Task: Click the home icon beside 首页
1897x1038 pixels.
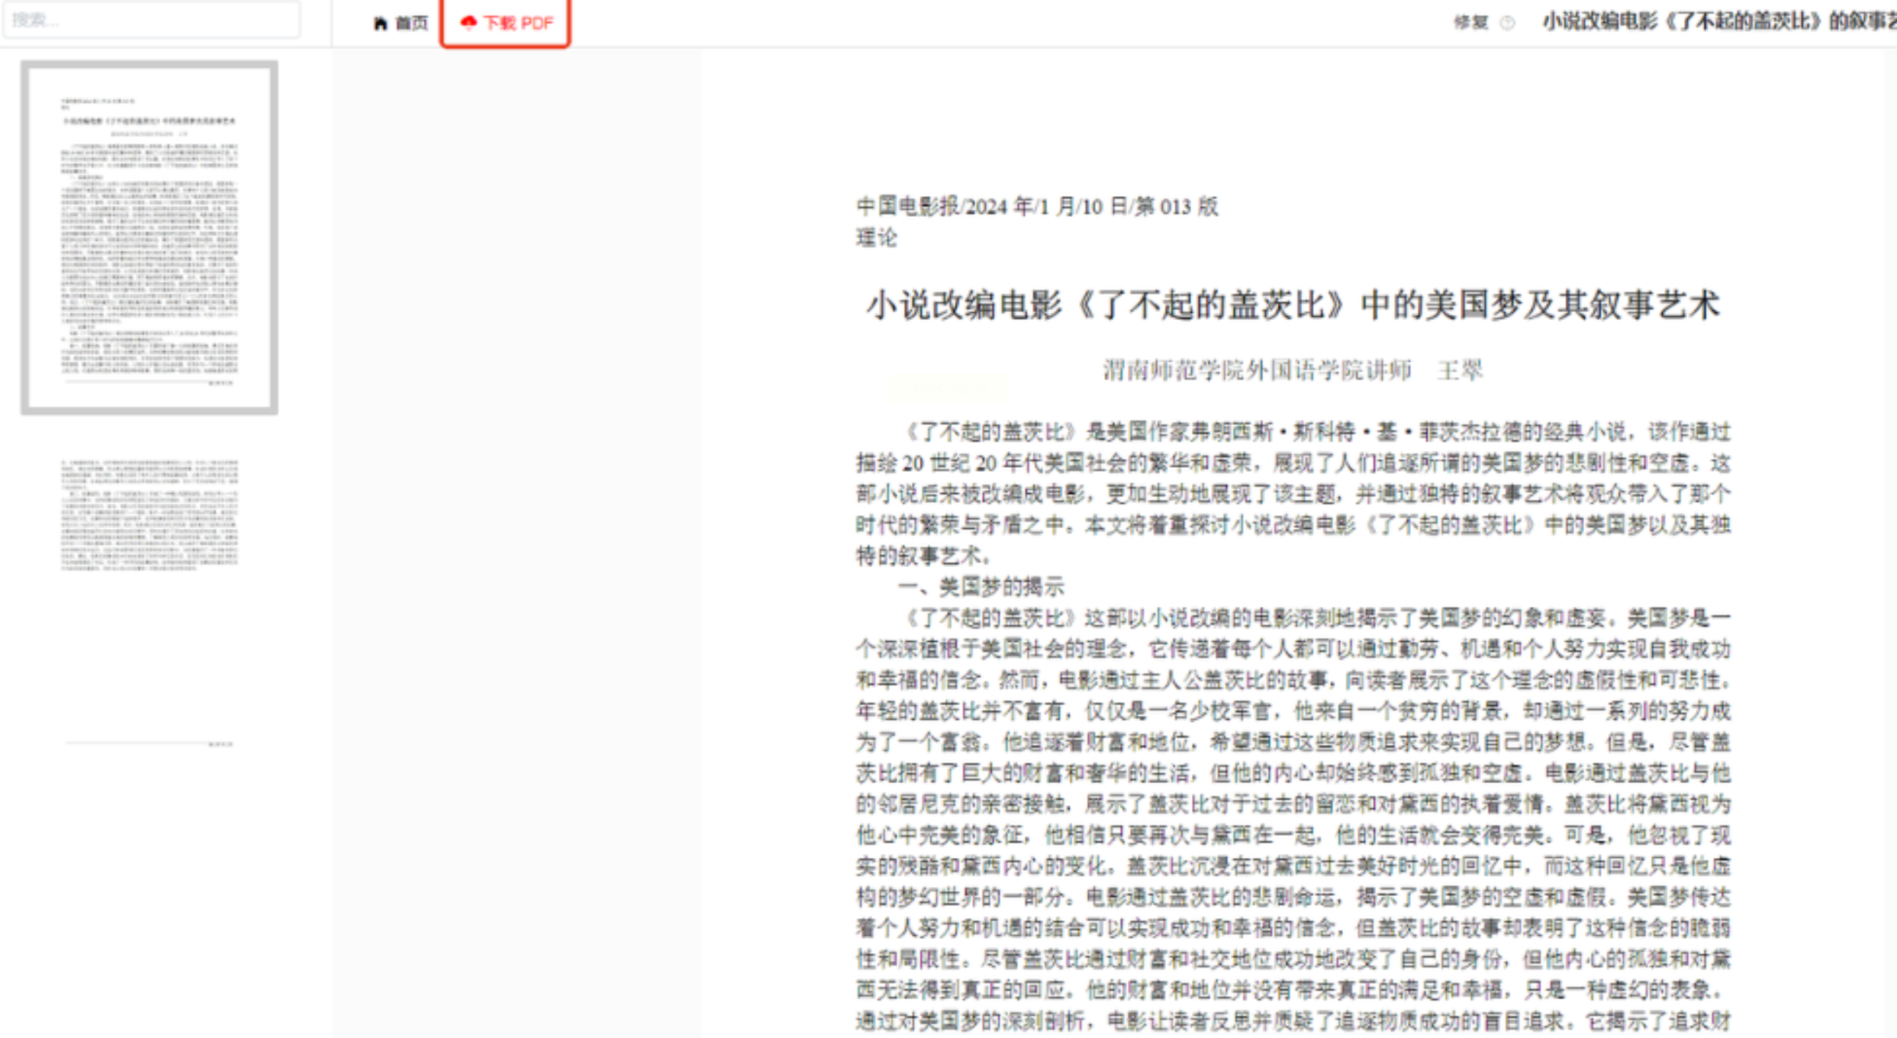Action: point(380,23)
